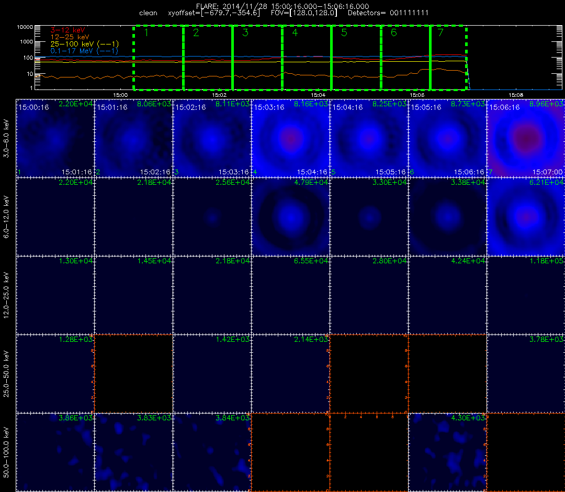Click the blue '0.1-17 MeV' legend entry

[x=84, y=51]
